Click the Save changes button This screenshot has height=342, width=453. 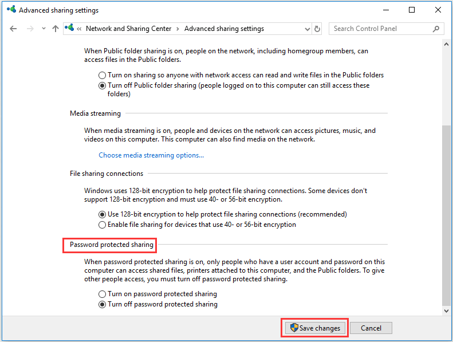[315, 328]
